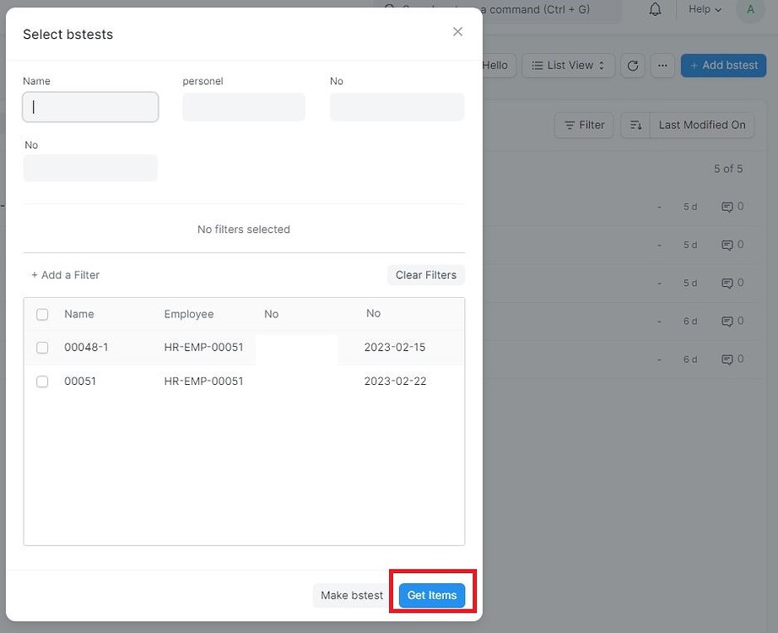Click the Hello menu item
This screenshot has width=778, height=633.
point(496,65)
